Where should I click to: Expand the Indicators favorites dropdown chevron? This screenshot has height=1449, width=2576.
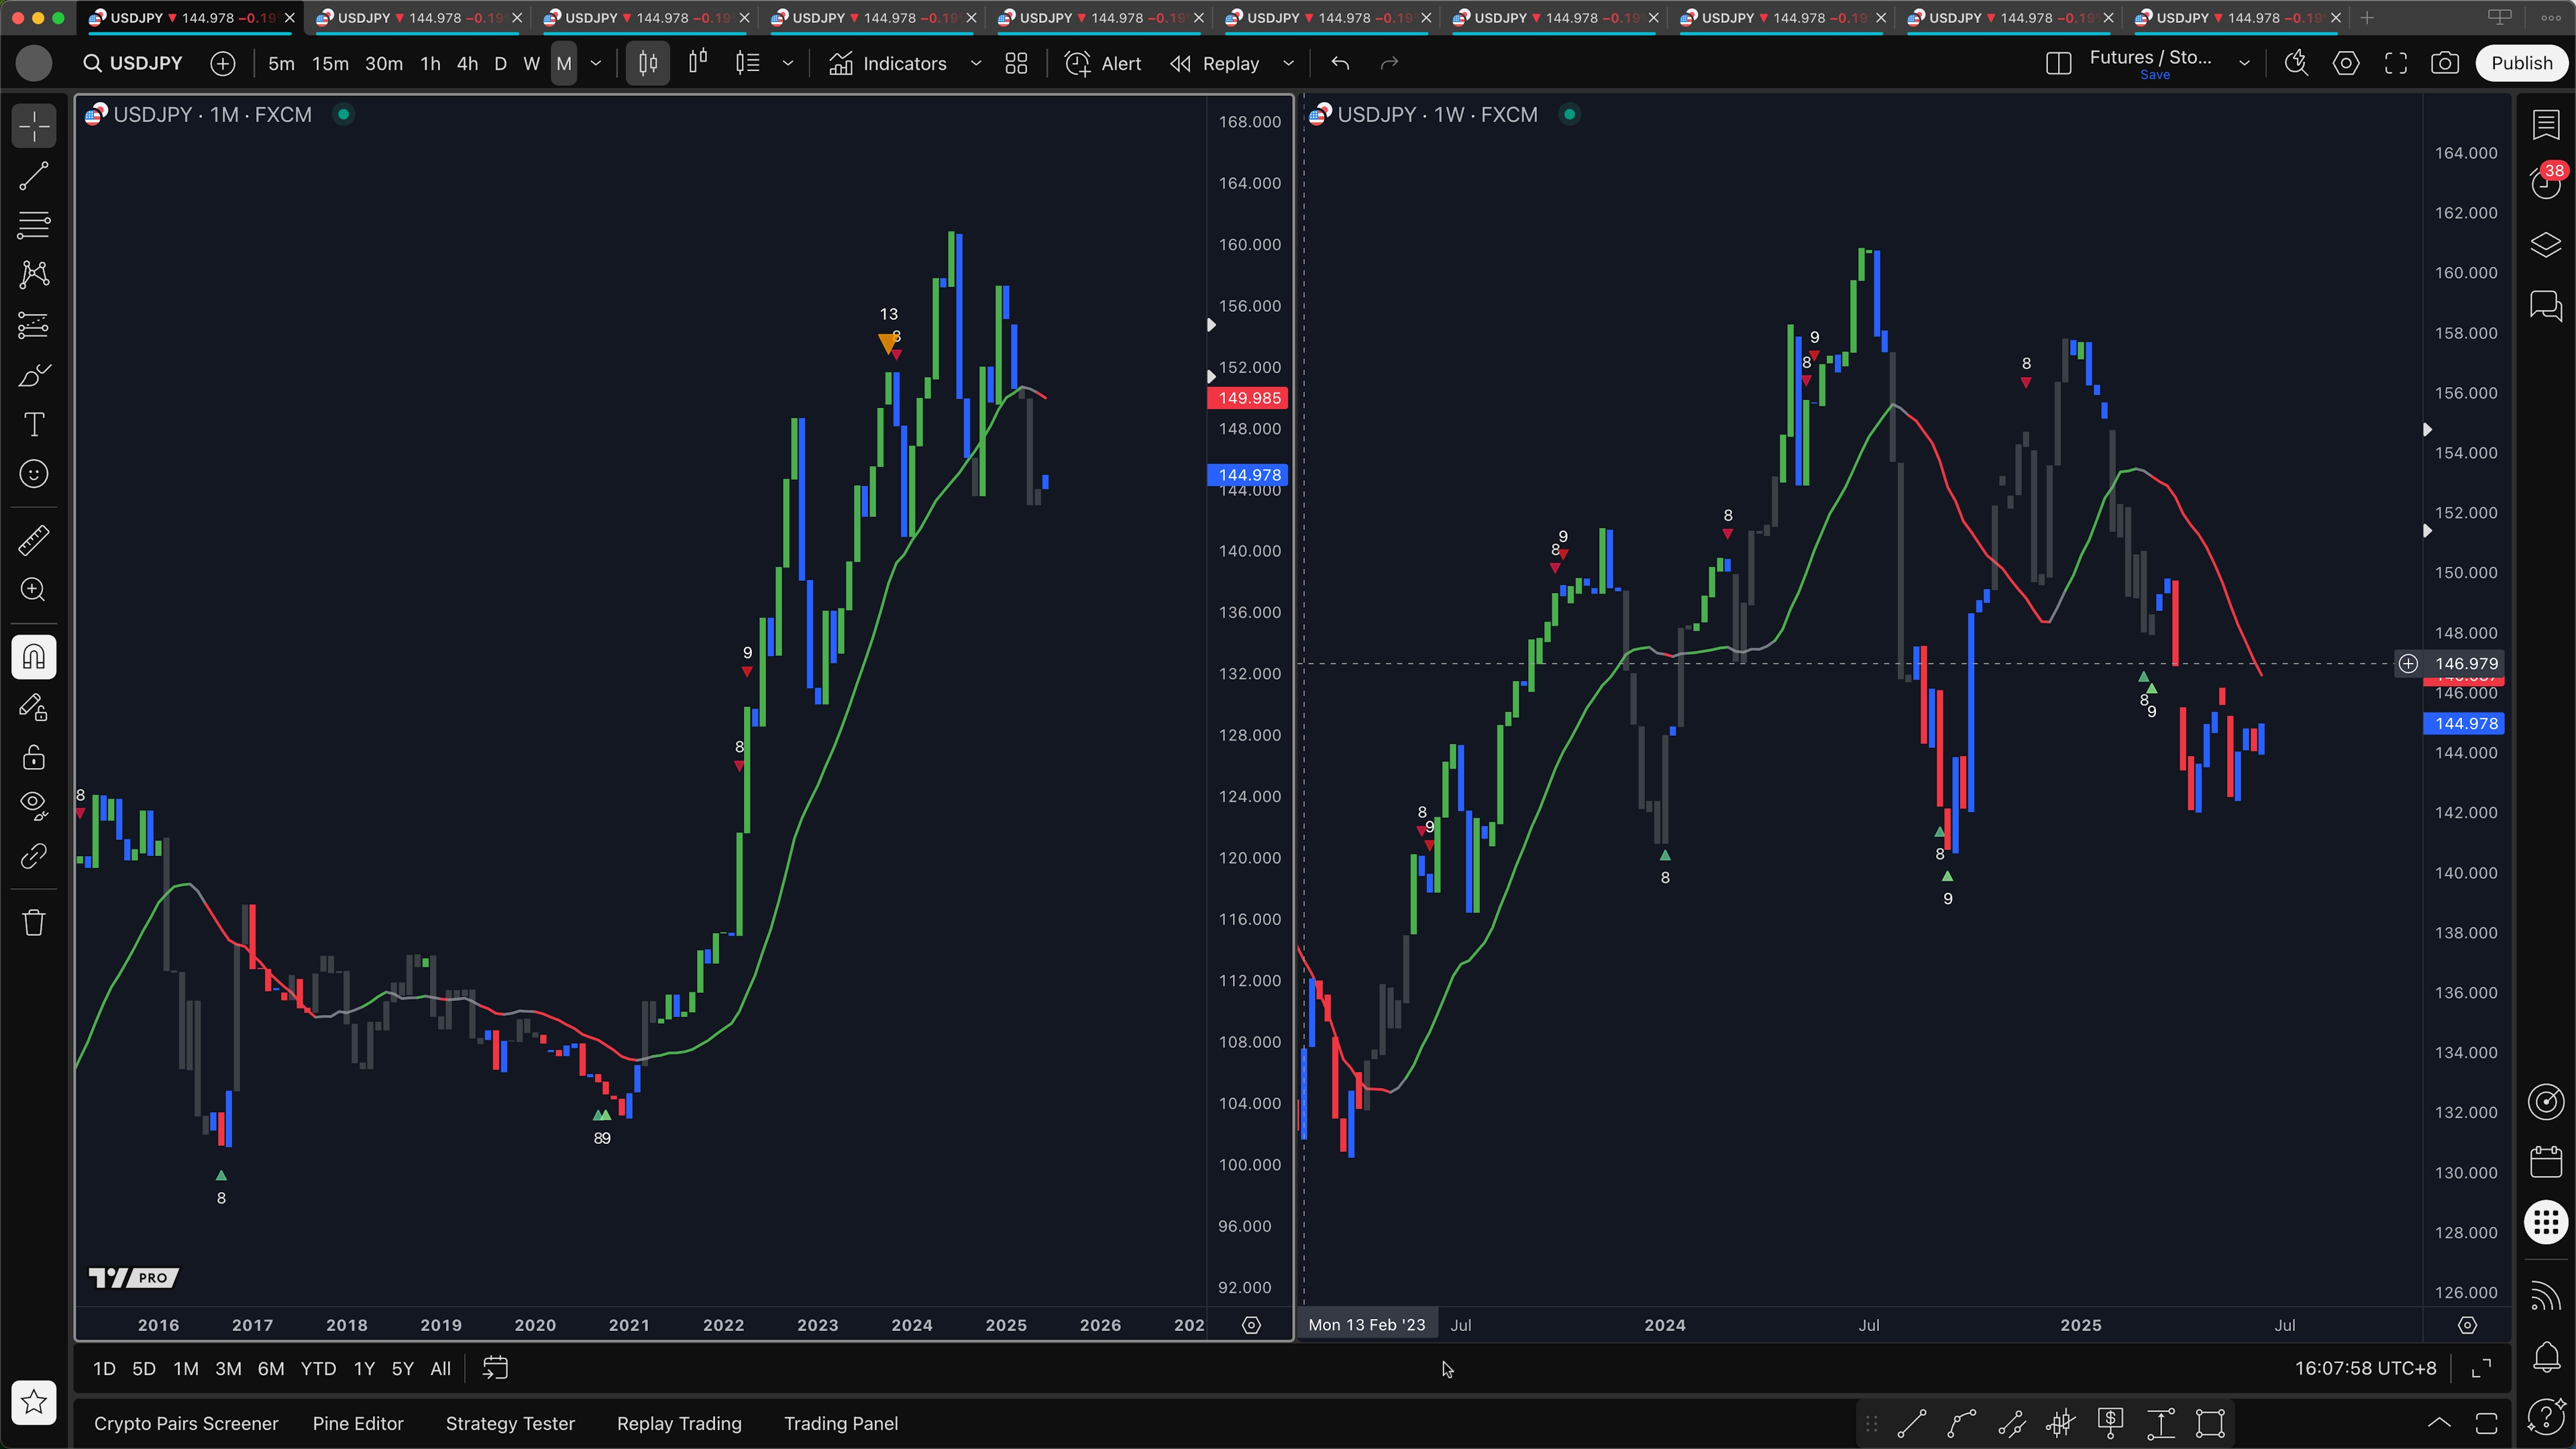(x=976, y=63)
